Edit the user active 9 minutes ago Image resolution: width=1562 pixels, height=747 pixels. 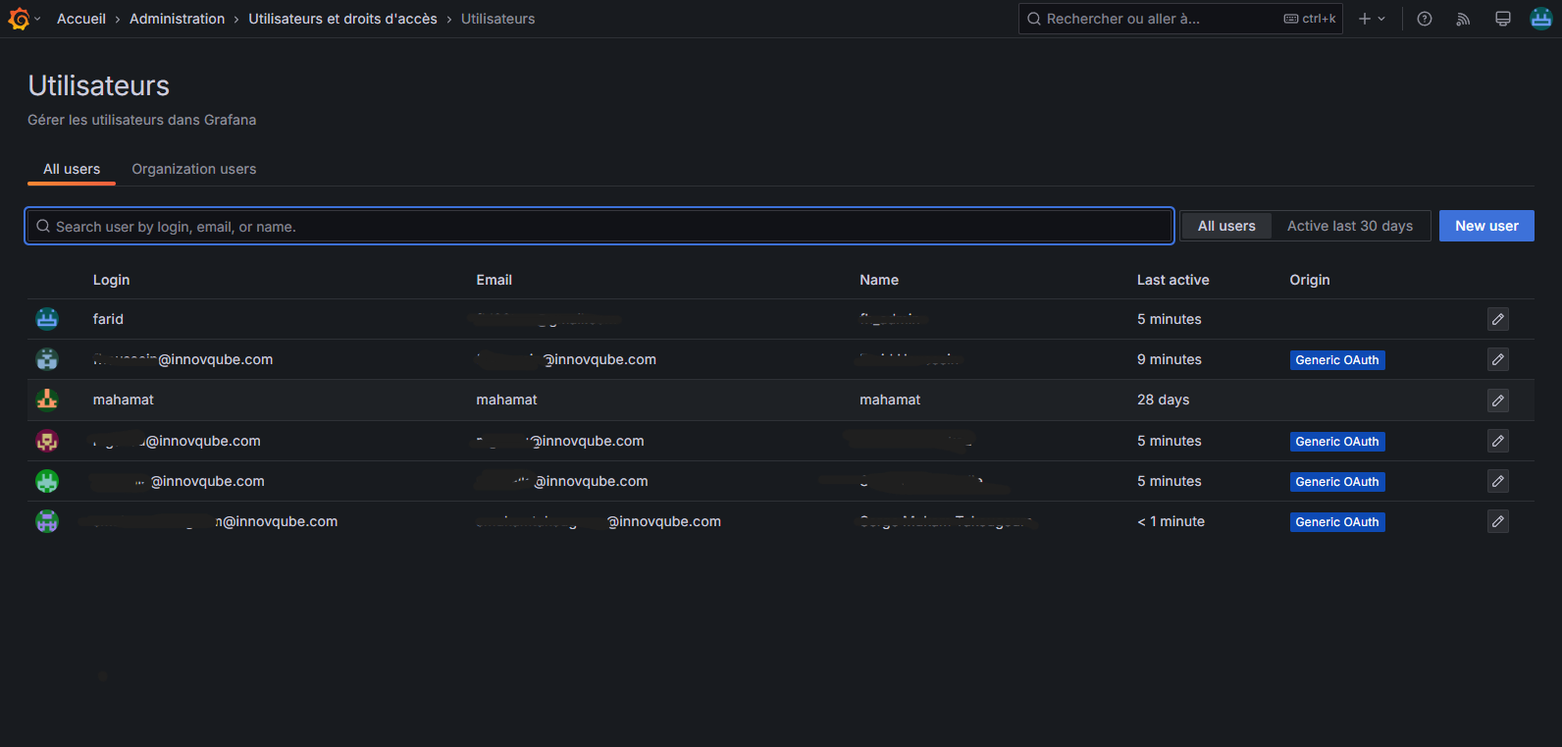pyautogui.click(x=1498, y=359)
